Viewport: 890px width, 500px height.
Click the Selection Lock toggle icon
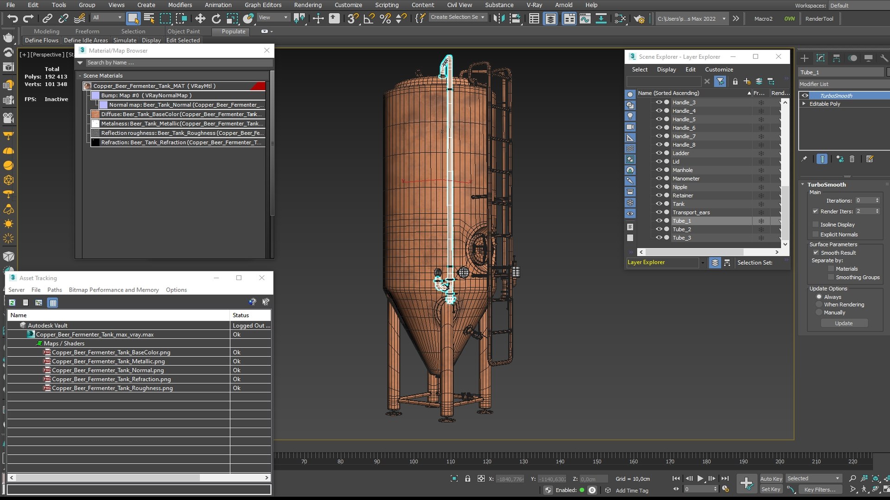467,479
